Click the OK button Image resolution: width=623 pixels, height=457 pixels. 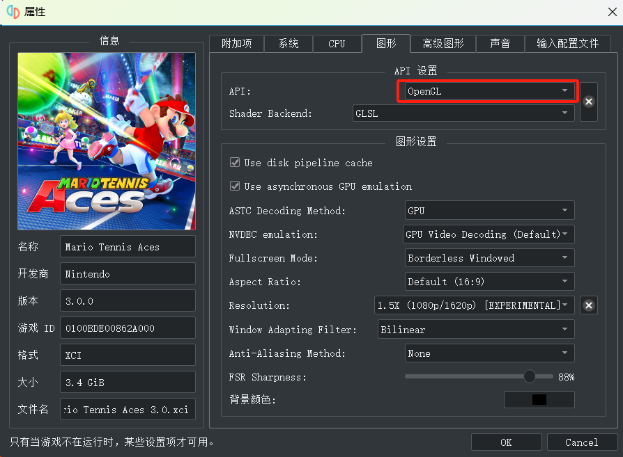coord(506,442)
